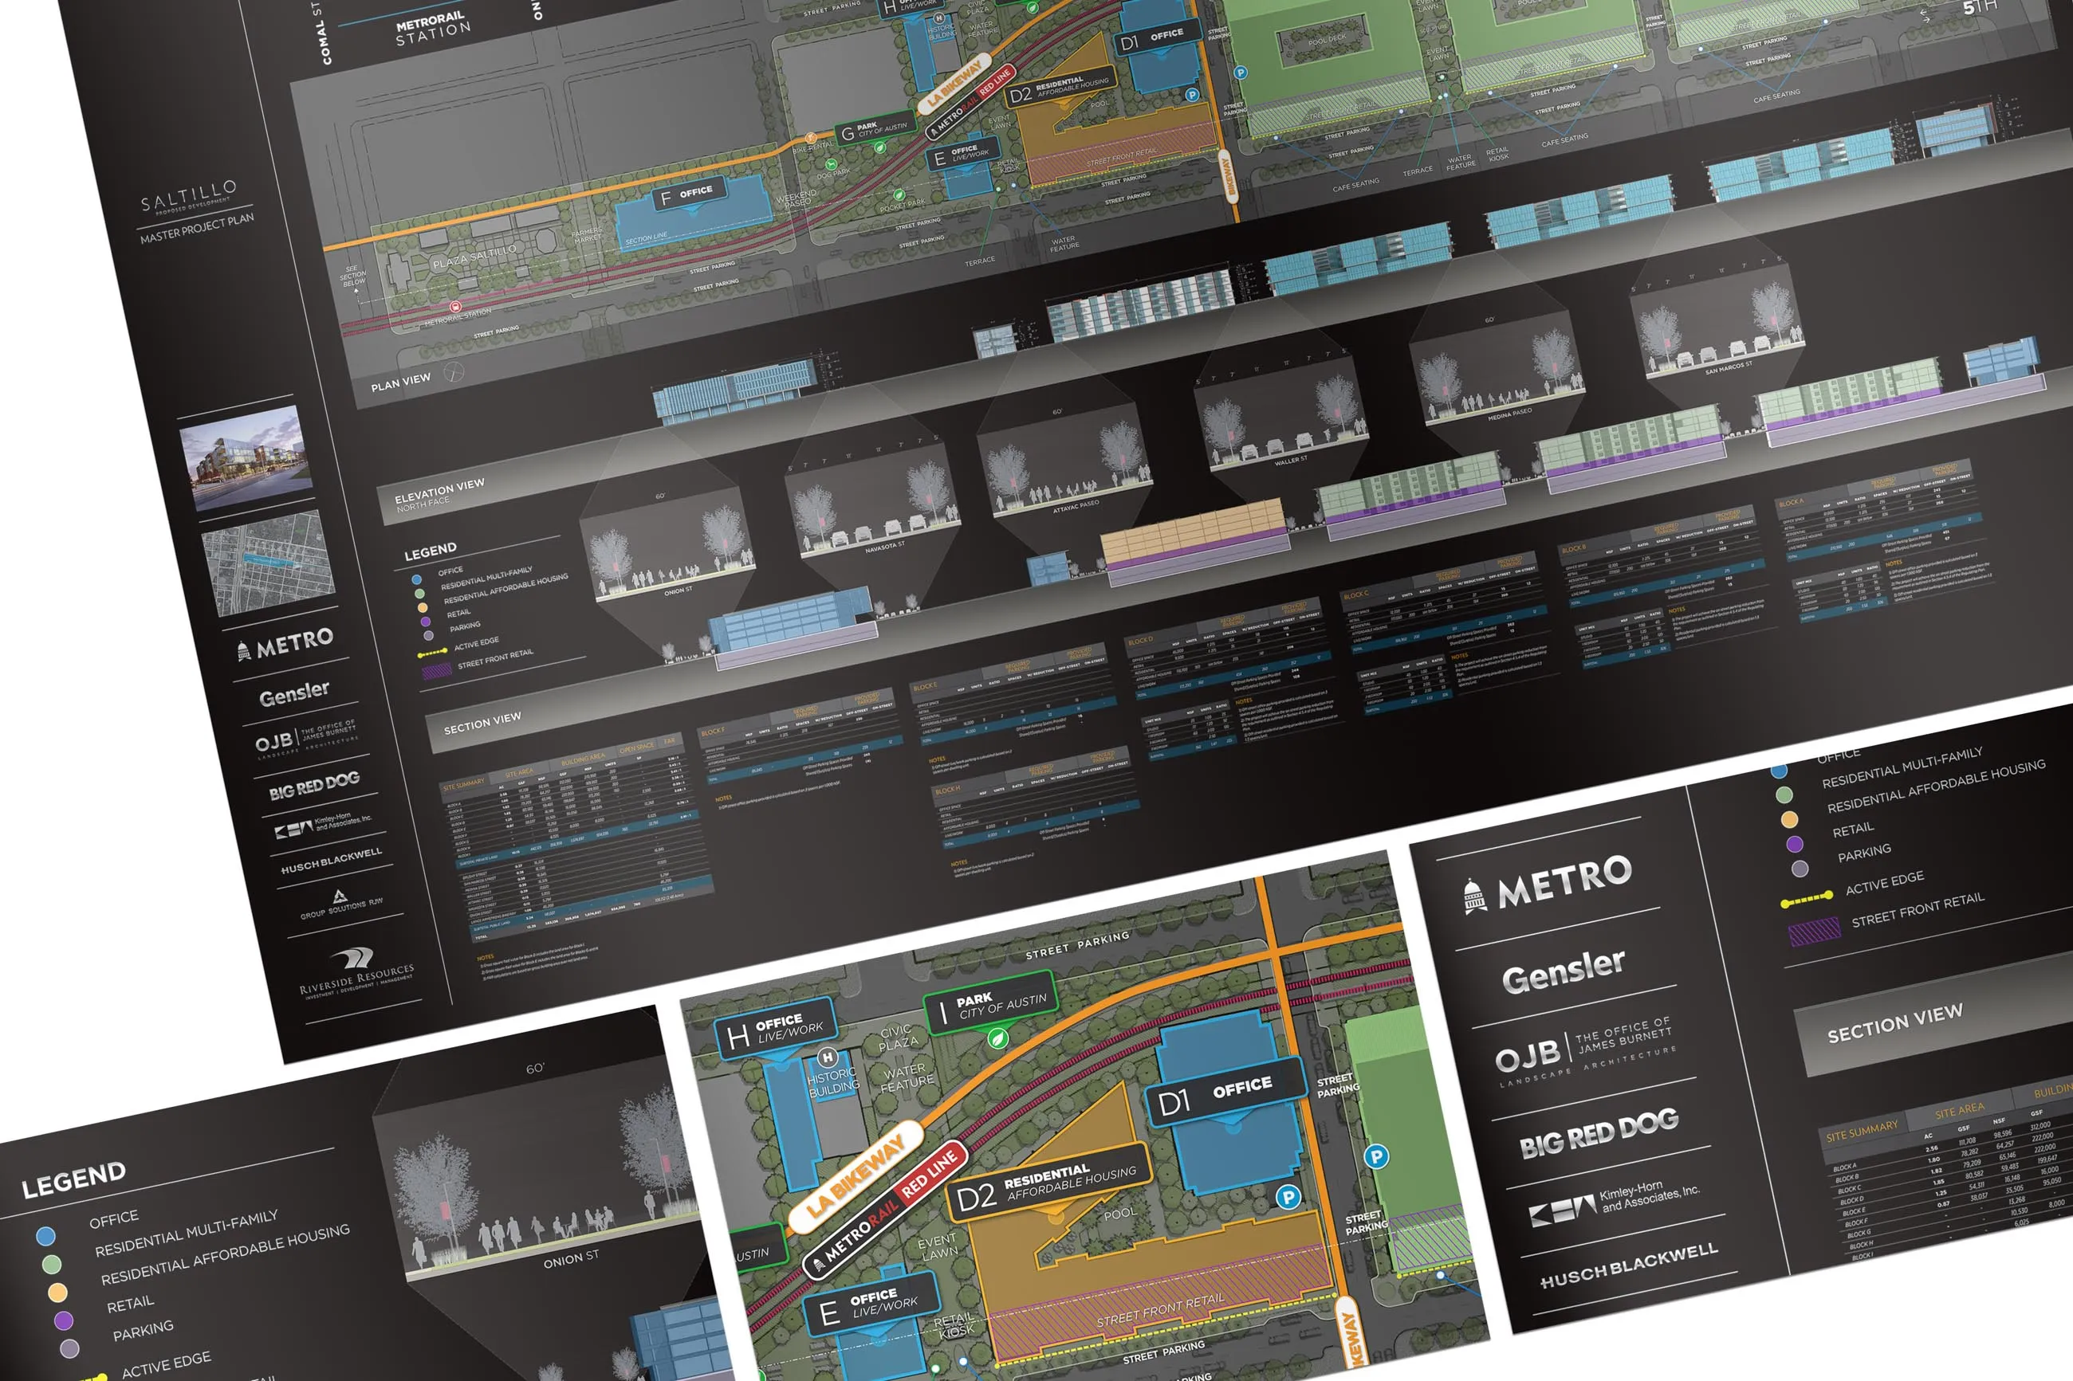Pick the blue OFFICE swatch under large LEGEND heading
This screenshot has width=2073, height=1381.
point(45,1237)
